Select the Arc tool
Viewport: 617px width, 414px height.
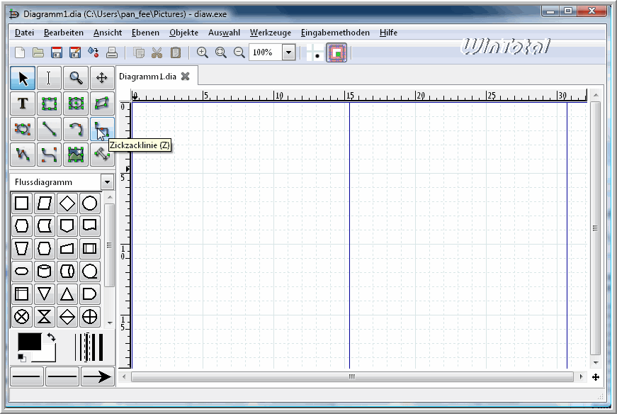click(x=75, y=129)
